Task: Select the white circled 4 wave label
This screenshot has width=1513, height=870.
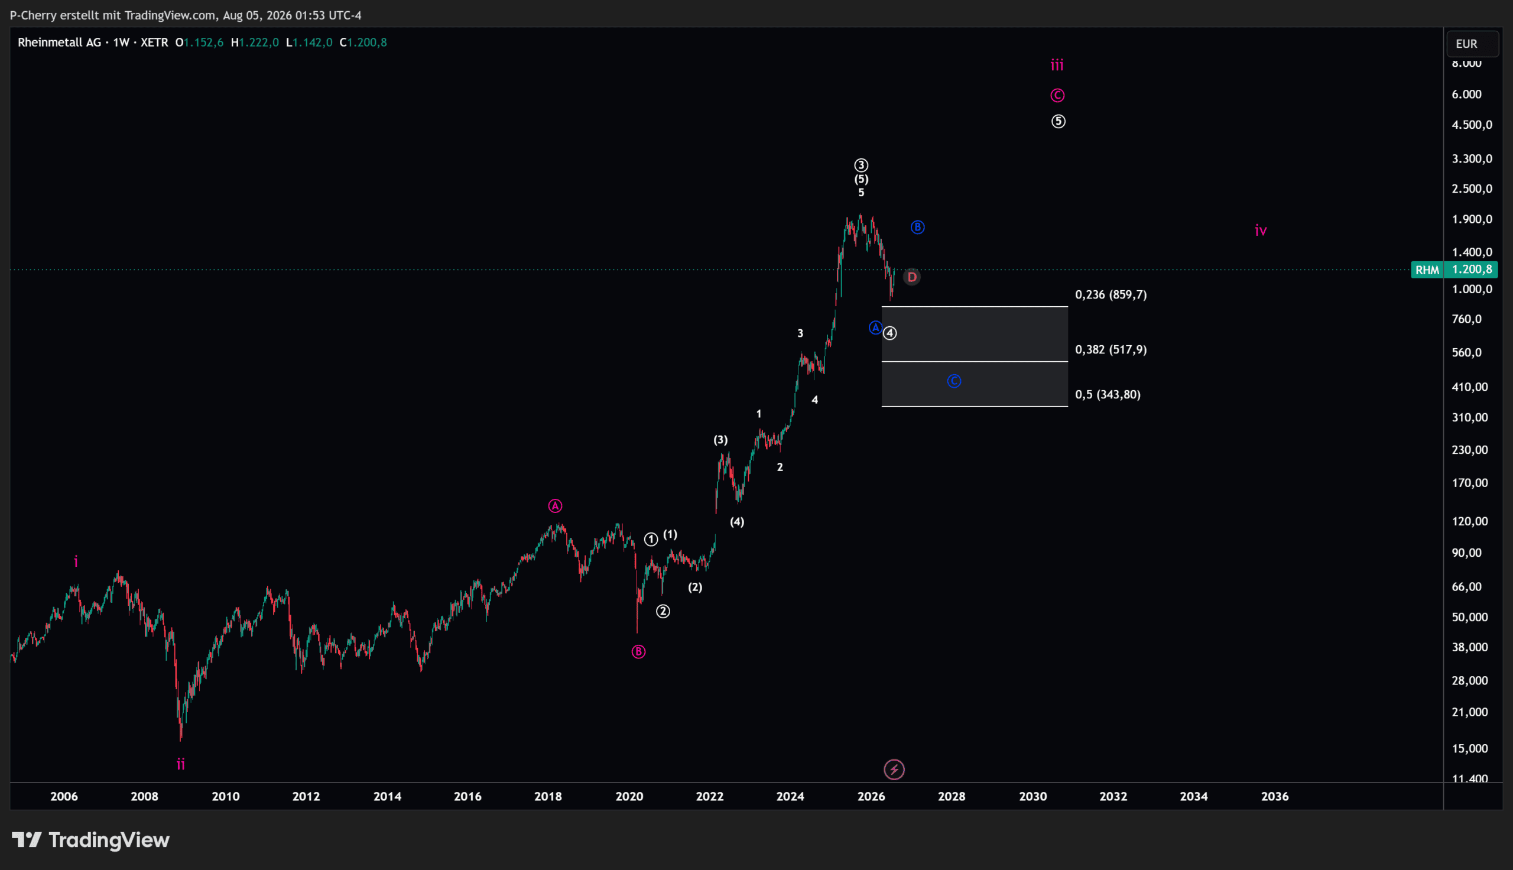Action: coord(890,333)
